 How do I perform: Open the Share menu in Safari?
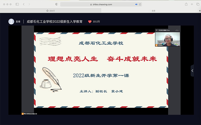(186, 4)
